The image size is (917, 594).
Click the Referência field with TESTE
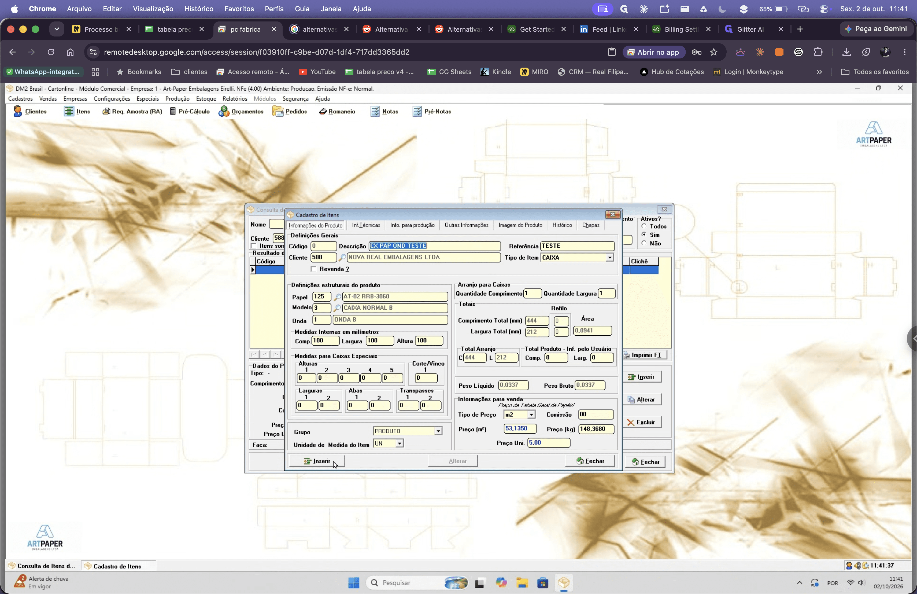point(577,246)
